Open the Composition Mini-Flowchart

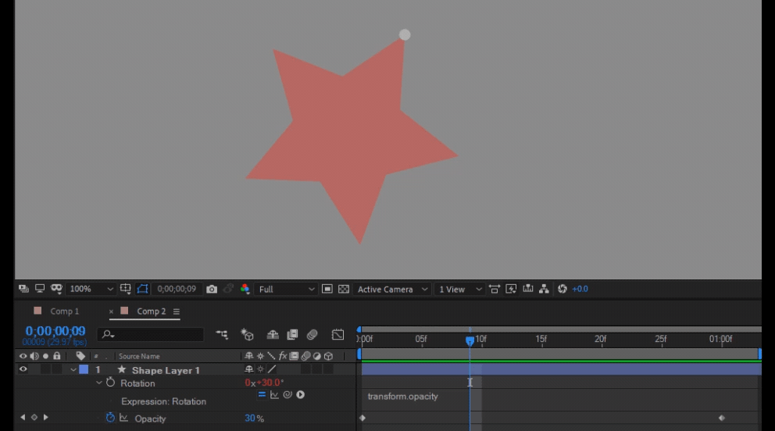click(x=222, y=335)
